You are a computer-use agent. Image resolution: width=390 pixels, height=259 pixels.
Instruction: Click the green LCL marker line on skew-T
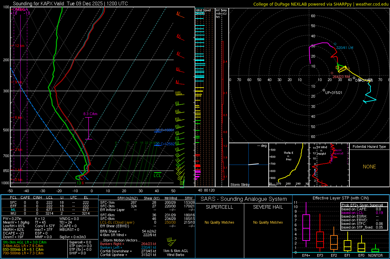(157, 173)
